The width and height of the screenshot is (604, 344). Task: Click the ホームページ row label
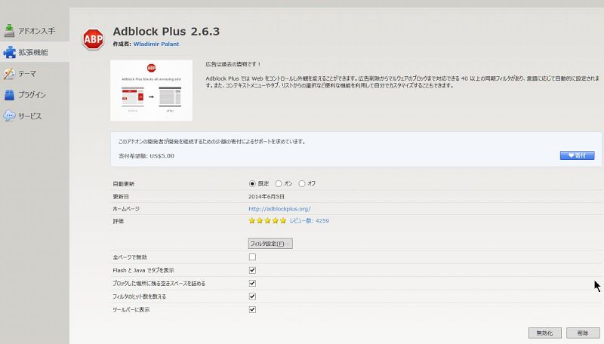(126, 209)
